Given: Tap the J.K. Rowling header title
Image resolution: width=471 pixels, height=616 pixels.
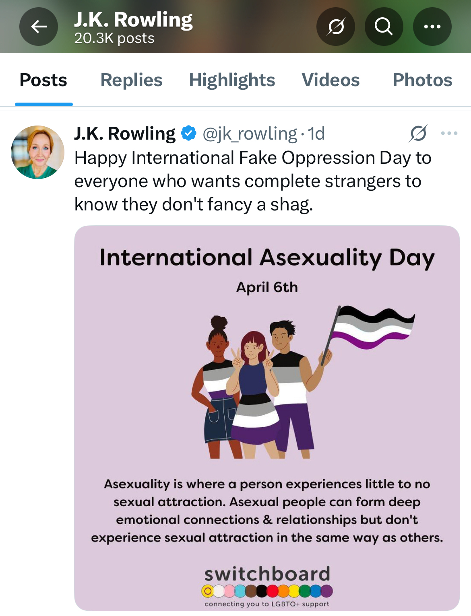Looking at the screenshot, I should click(133, 20).
